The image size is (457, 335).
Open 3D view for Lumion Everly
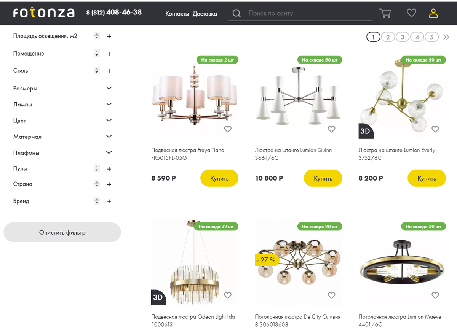tap(366, 131)
